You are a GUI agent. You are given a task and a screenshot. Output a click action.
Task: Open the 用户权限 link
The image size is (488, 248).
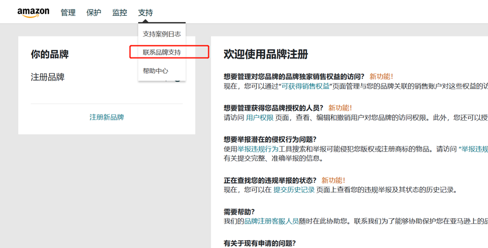[260, 118]
